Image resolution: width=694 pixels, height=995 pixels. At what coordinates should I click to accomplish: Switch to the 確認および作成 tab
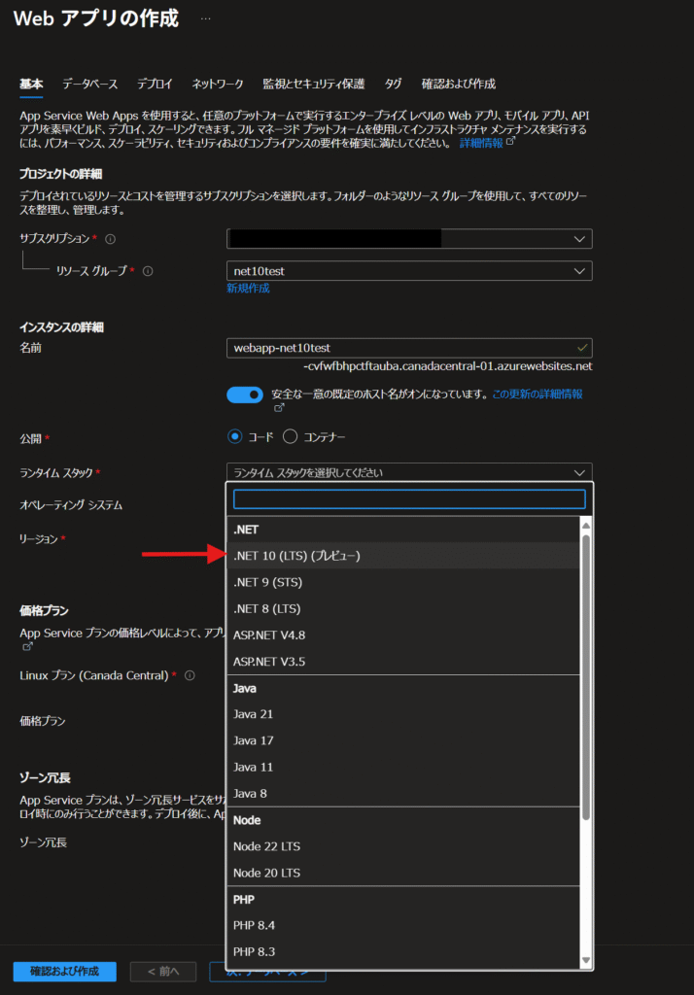click(459, 84)
